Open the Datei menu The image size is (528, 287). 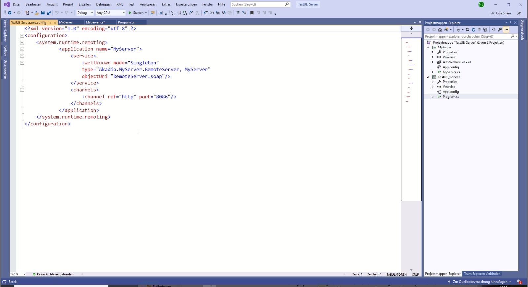coord(16,4)
